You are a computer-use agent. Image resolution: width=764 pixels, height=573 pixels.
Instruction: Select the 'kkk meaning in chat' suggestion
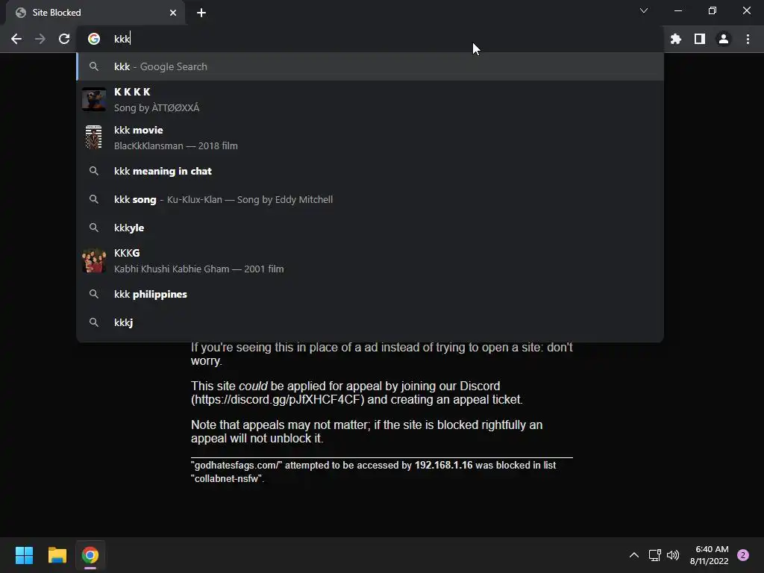pyautogui.click(x=370, y=171)
